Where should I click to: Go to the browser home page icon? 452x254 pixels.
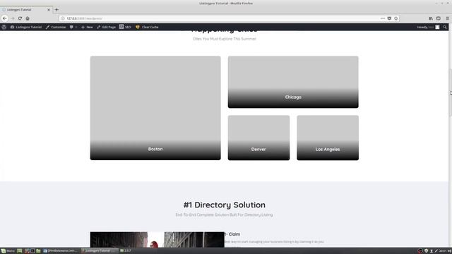coord(28,18)
